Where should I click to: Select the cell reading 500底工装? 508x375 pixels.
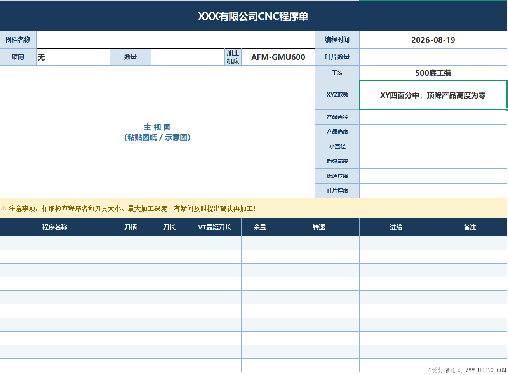pyautogui.click(x=433, y=73)
